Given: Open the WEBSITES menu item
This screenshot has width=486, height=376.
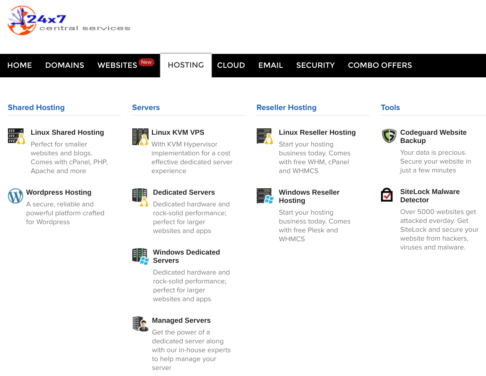Looking at the screenshot, I should [x=117, y=65].
